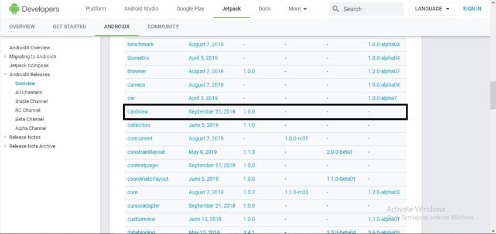Open Jetpack Compose in sidebar
Image resolution: width=496 pixels, height=234 pixels.
[29, 66]
